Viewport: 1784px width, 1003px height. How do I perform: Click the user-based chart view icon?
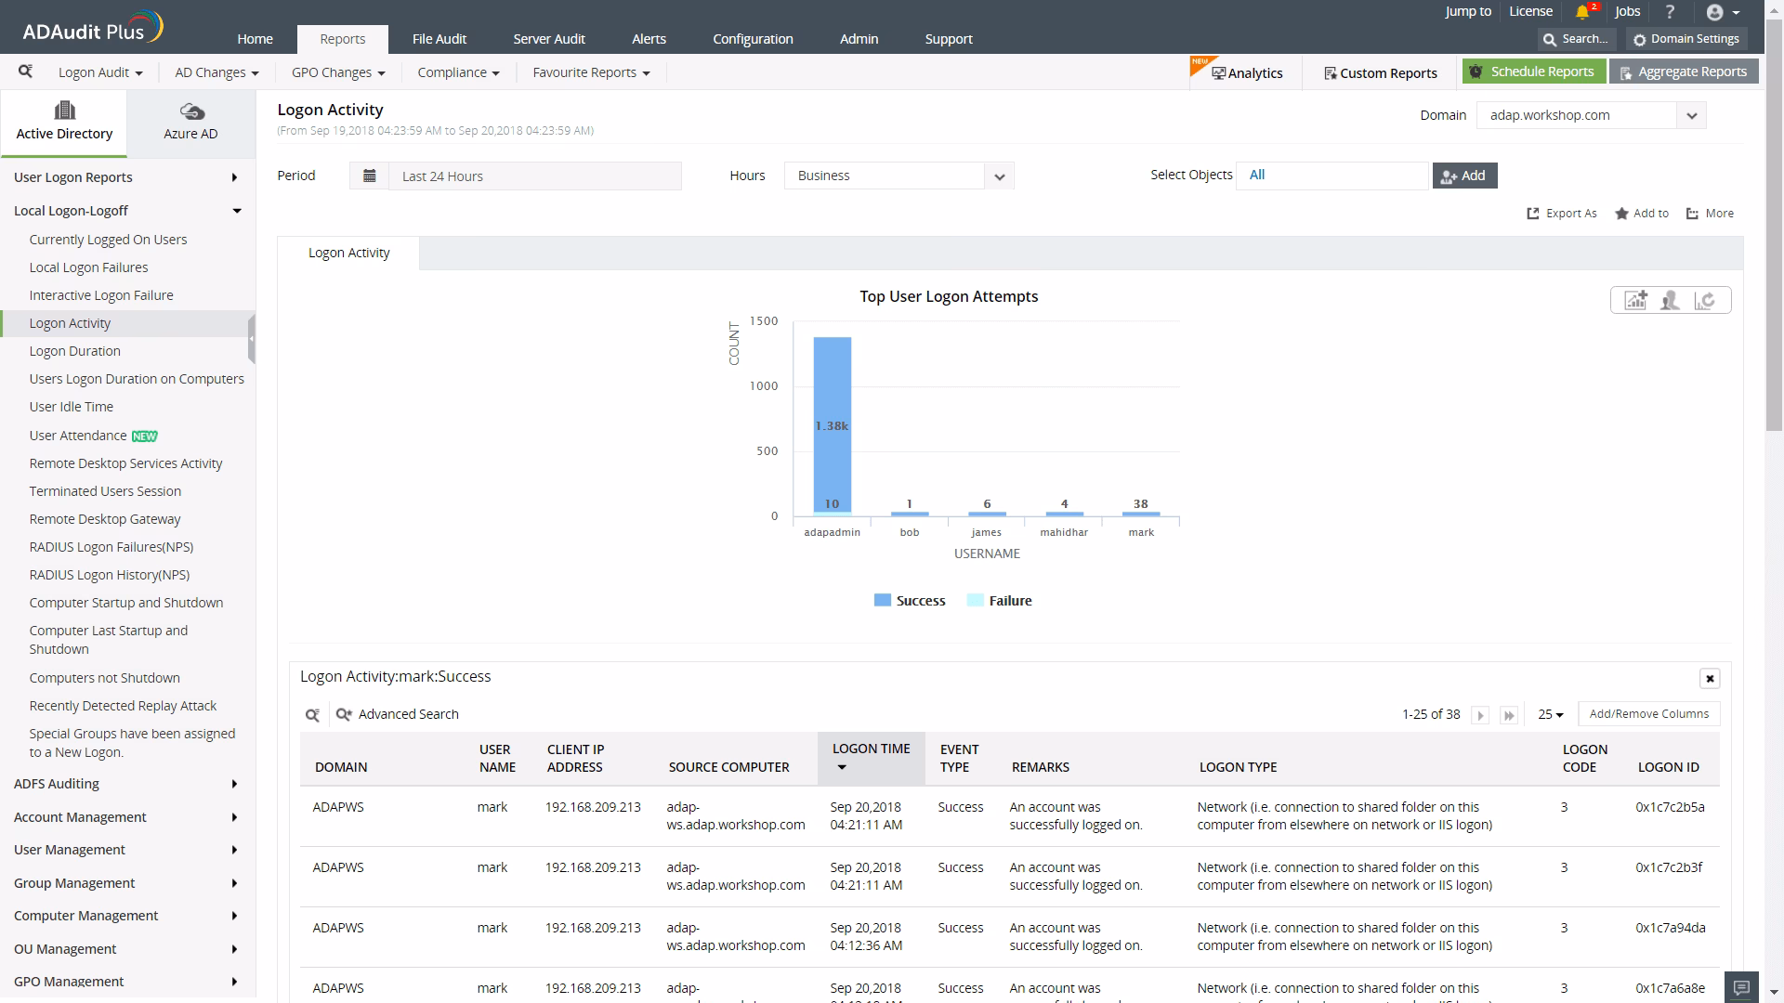[x=1670, y=300]
